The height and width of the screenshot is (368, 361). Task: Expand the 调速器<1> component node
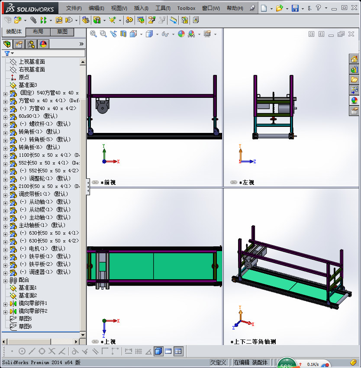pyautogui.click(x=5, y=273)
